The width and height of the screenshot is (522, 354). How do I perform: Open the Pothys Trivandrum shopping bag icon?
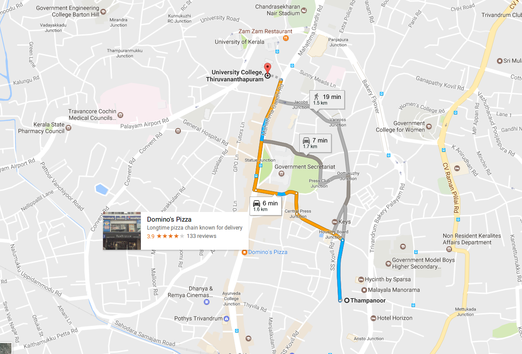click(x=226, y=318)
